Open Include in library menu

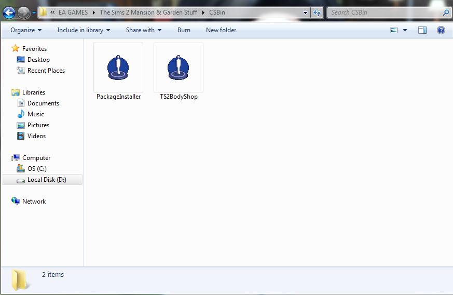tap(84, 30)
